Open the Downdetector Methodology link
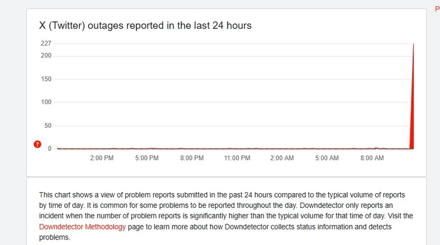Screen dimensions: 440x245 (82, 227)
